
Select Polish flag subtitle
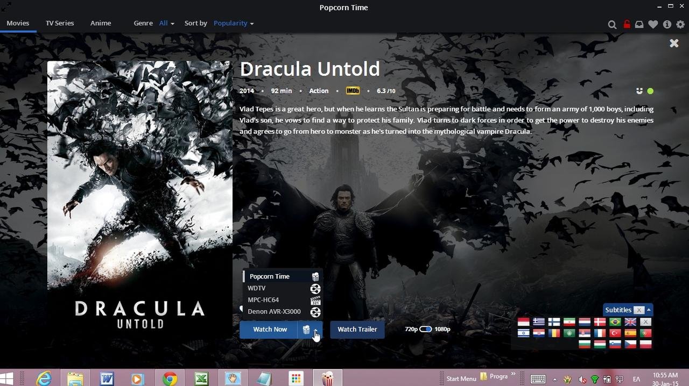click(x=645, y=345)
